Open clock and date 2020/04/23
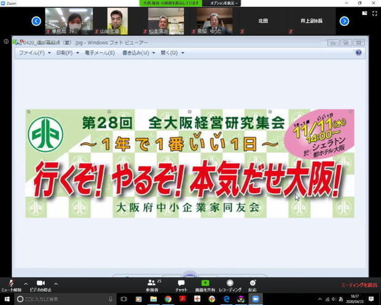Screen dimensions: 381x305 (355, 299)
